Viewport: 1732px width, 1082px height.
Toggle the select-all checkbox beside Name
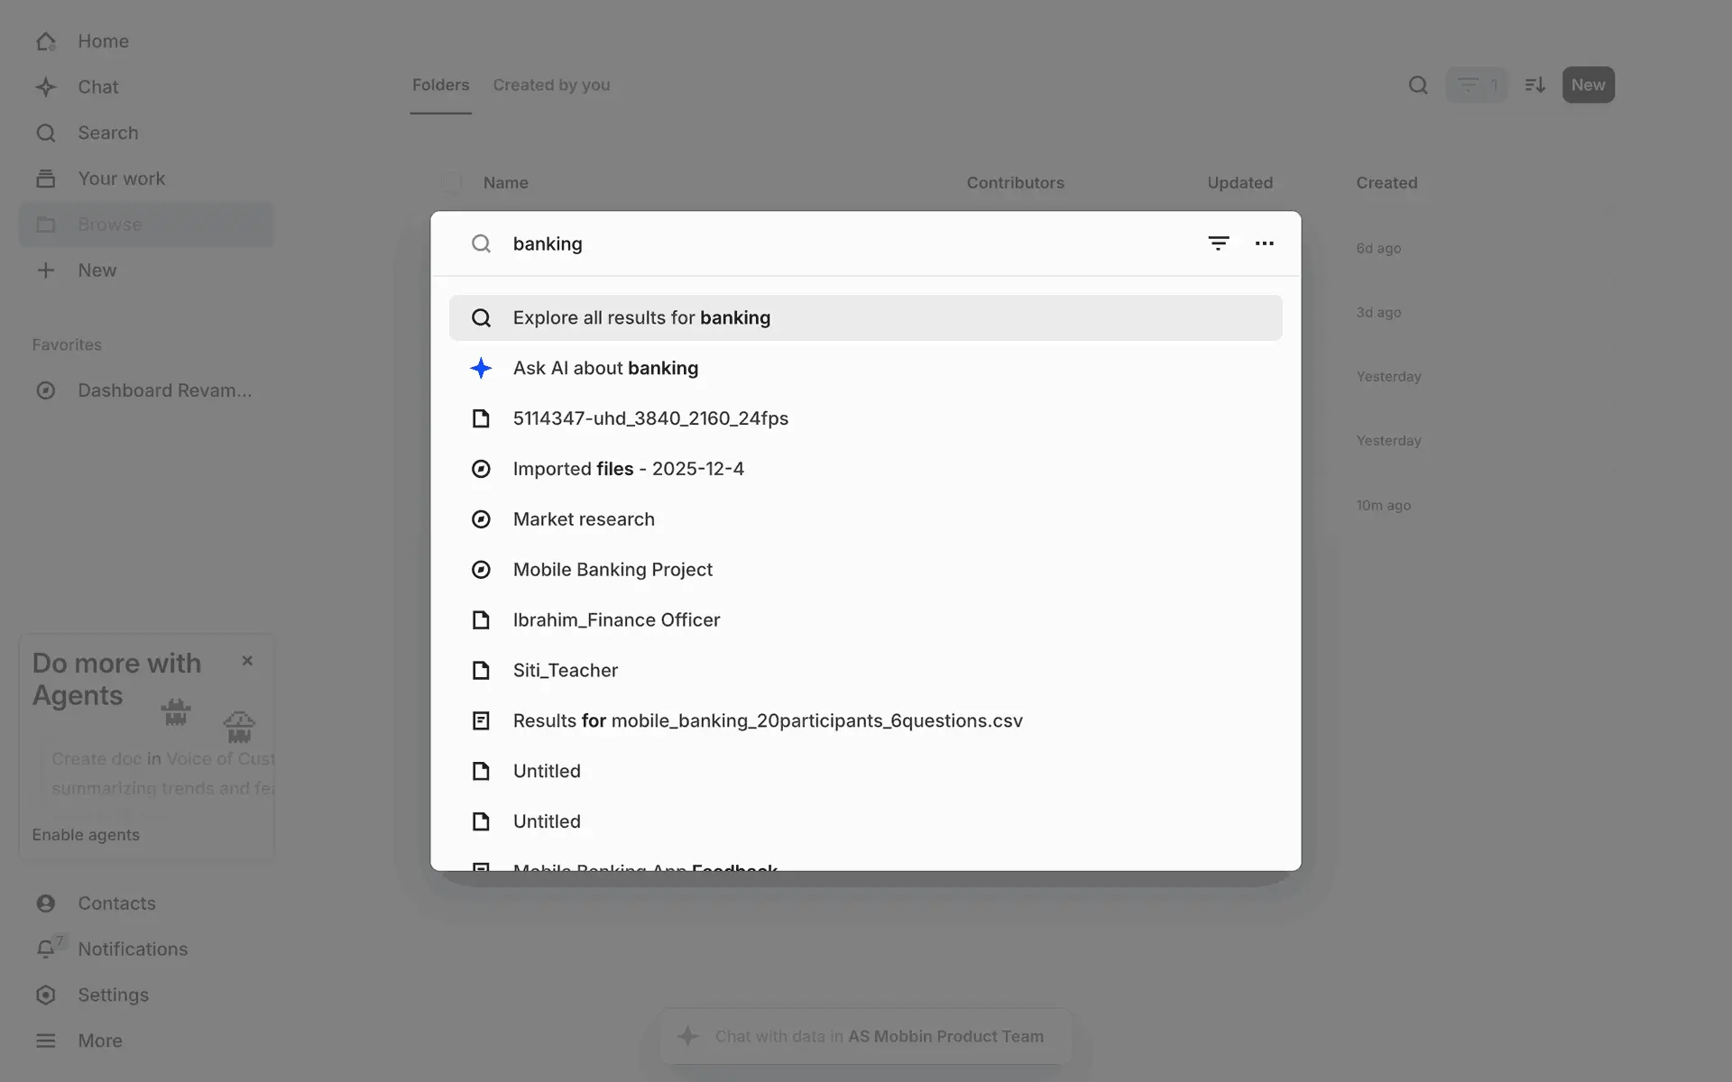(x=451, y=183)
